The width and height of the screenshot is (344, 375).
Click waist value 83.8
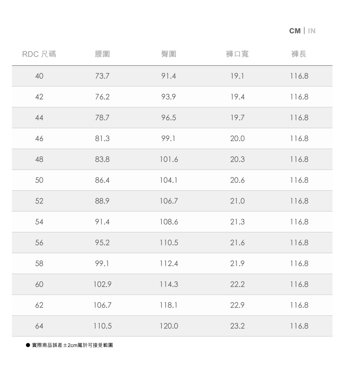tap(102, 160)
